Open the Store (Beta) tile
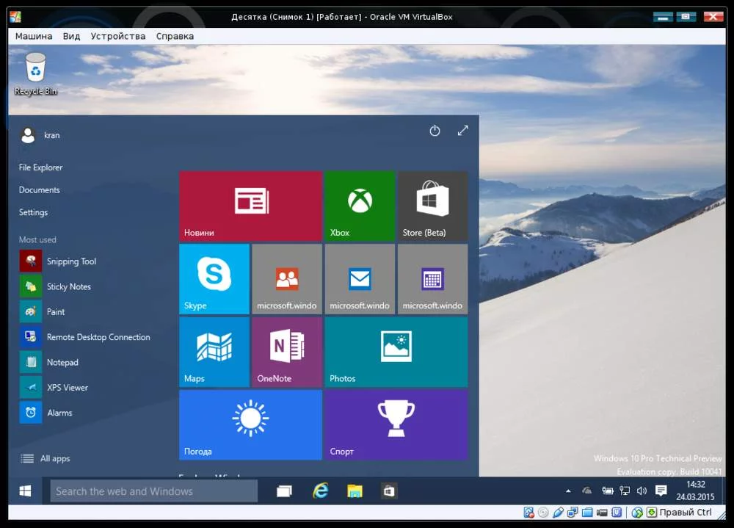The height and width of the screenshot is (528, 734). click(x=432, y=206)
